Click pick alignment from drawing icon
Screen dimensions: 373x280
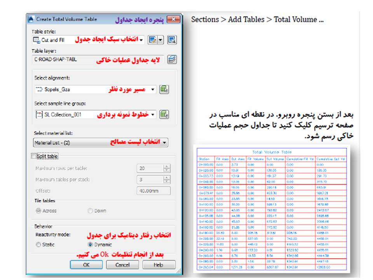[165, 90]
